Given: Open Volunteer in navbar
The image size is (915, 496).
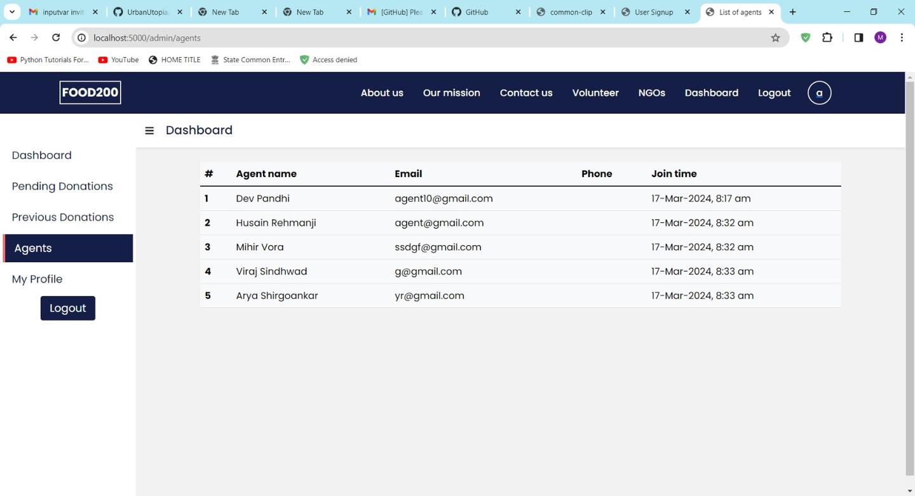Looking at the screenshot, I should (x=595, y=93).
